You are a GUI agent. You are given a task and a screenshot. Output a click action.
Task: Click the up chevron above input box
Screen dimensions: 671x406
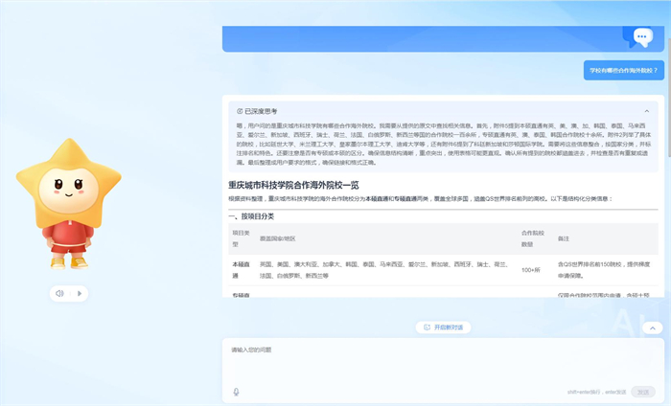tap(654, 327)
